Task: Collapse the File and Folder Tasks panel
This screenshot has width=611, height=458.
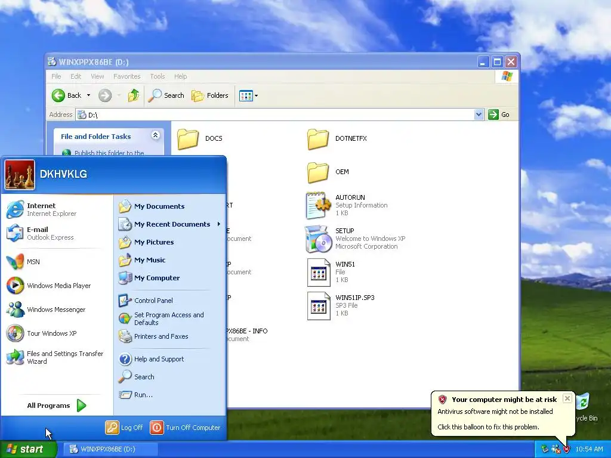Action: (156, 135)
